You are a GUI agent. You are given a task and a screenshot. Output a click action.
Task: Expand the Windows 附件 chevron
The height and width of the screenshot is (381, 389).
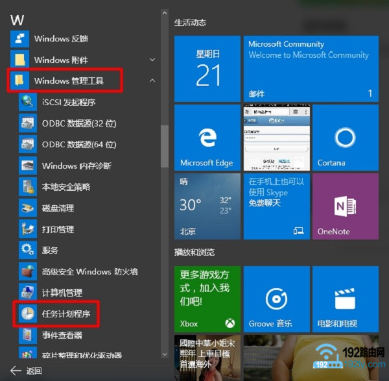pyautogui.click(x=152, y=60)
